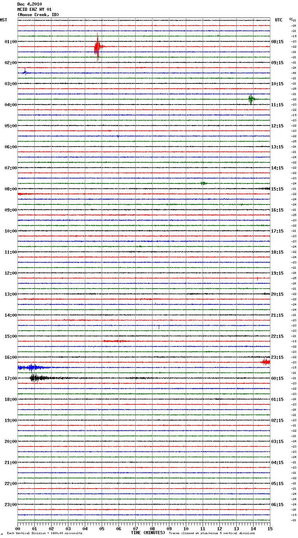Select the station code 'MCID EHZ WY 01'

pos(34,9)
